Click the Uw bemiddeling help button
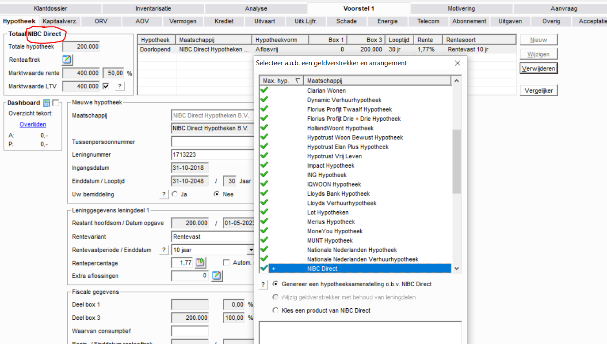Image resolution: width=607 pixels, height=344 pixels. [164, 194]
